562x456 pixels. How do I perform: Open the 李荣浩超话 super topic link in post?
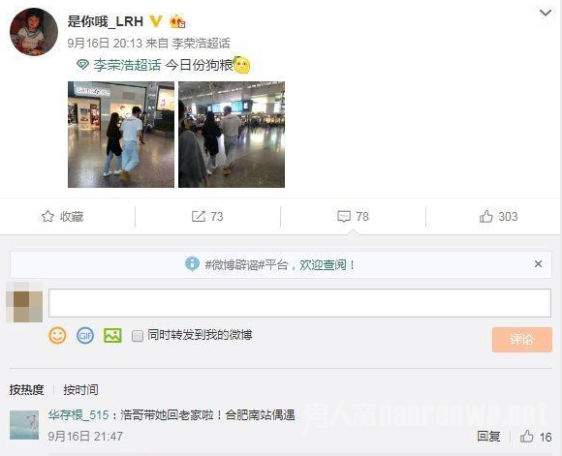[127, 65]
